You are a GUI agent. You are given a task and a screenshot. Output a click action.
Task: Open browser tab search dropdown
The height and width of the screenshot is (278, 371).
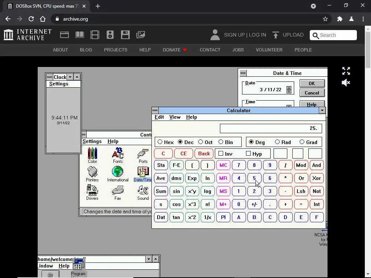coord(313,6)
